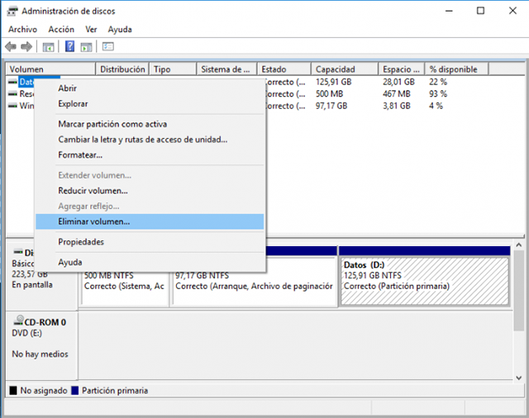Sort by the % disponible column header

(456, 69)
